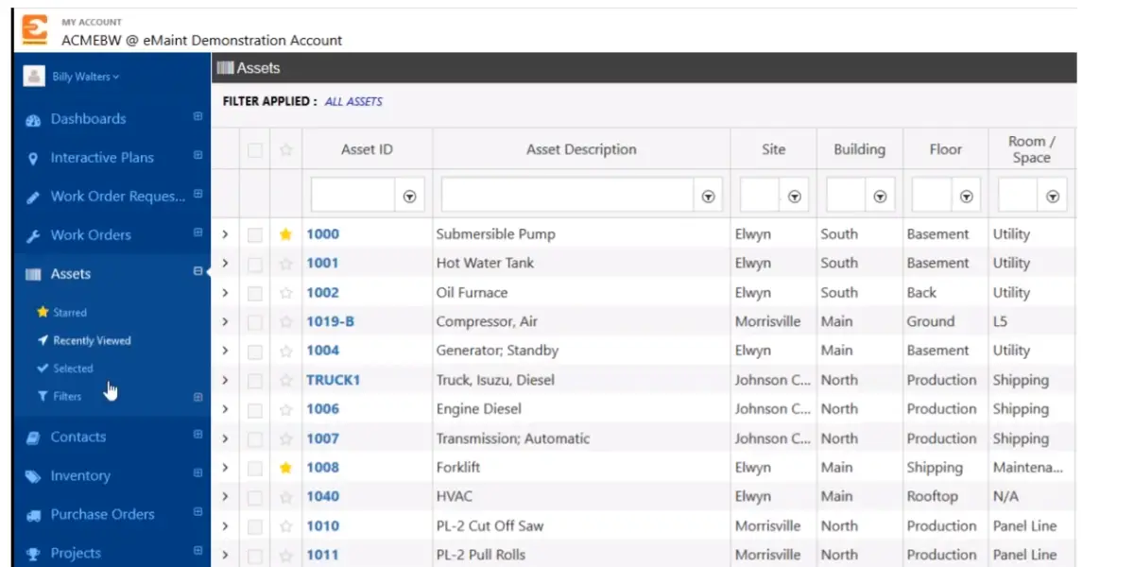Click the Work Orders wrench icon
This screenshot has height=567, width=1134.
point(34,236)
